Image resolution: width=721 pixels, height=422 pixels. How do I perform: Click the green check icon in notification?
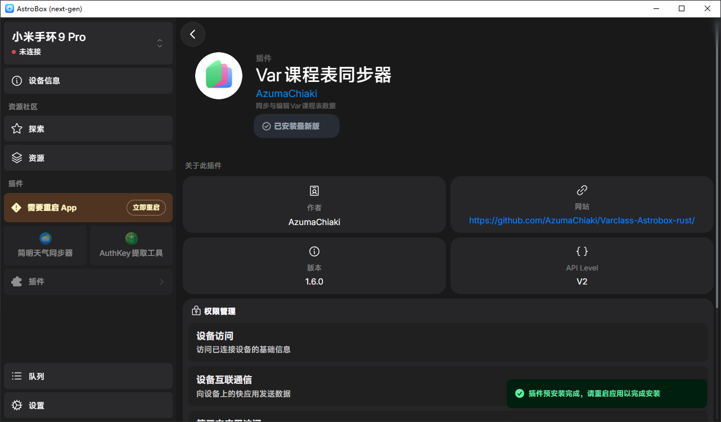pos(520,393)
